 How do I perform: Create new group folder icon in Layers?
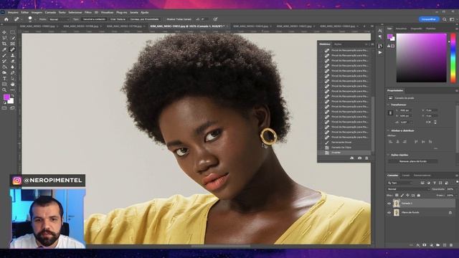pos(438,245)
